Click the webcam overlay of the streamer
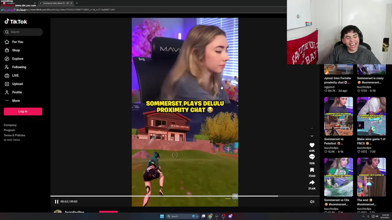 [x=339, y=32]
